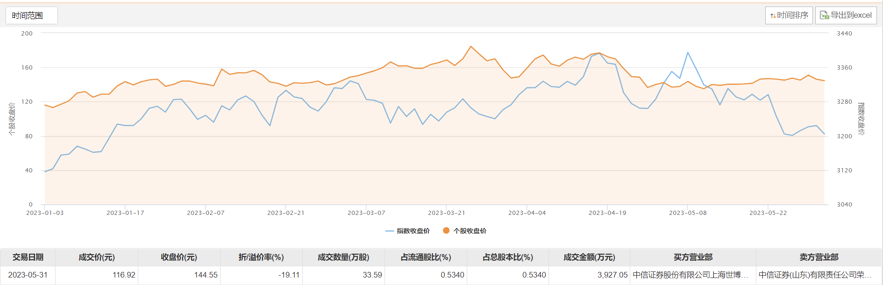Click the orange 个股收盘价 legend dot
The height and width of the screenshot is (285, 883).
pos(446,231)
